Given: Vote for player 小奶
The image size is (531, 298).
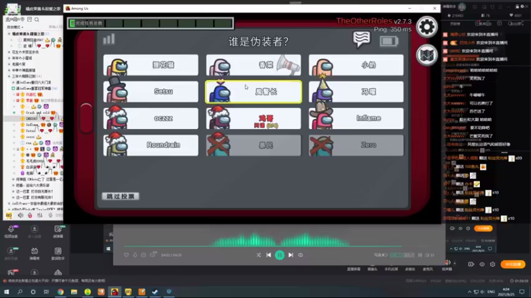Looking at the screenshot, I should (356, 65).
